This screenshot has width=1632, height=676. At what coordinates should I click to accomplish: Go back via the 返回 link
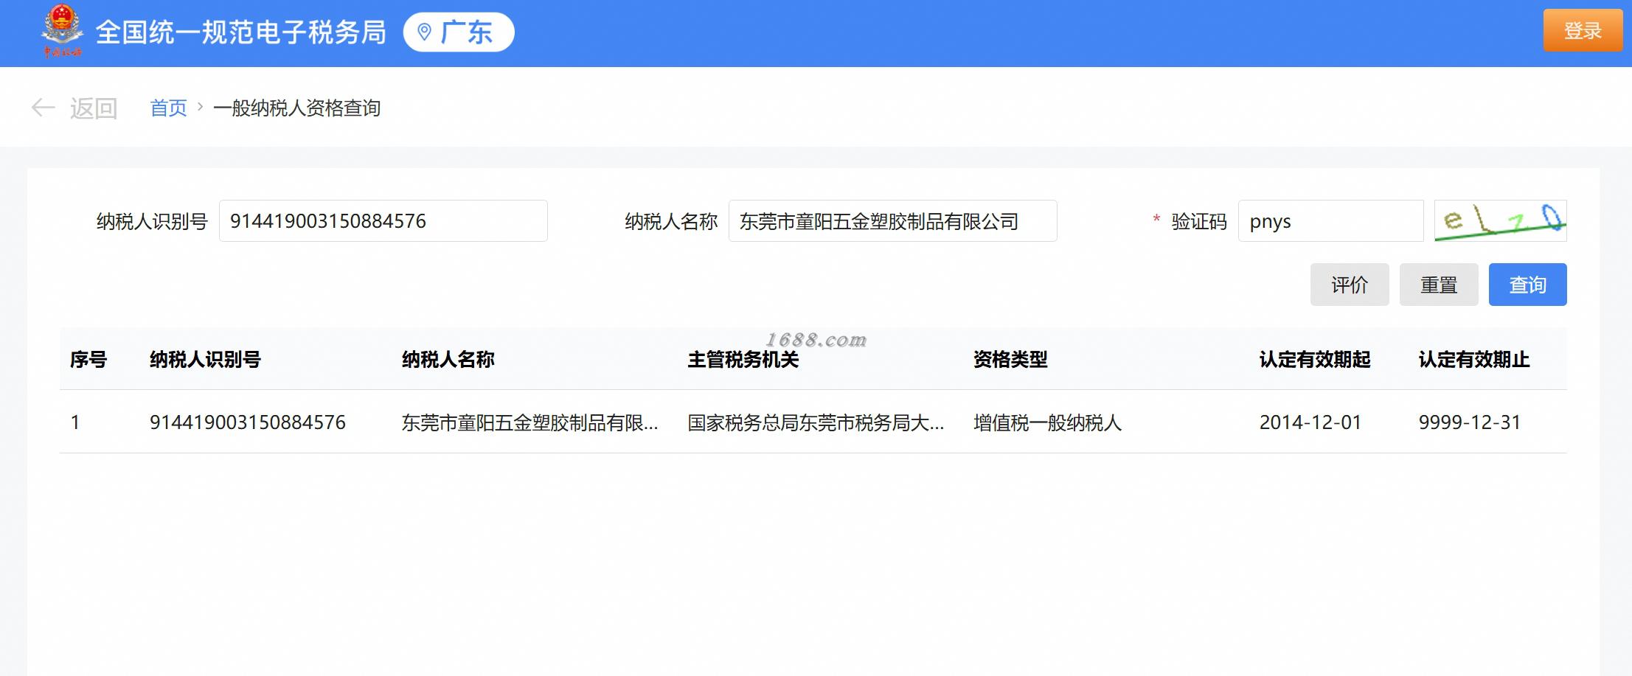coord(94,108)
